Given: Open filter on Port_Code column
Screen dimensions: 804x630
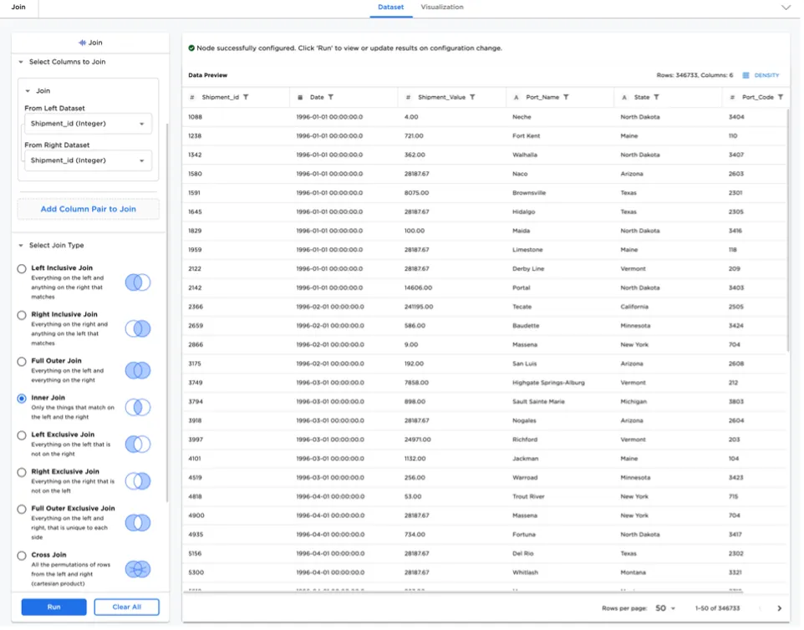Looking at the screenshot, I should pos(781,98).
